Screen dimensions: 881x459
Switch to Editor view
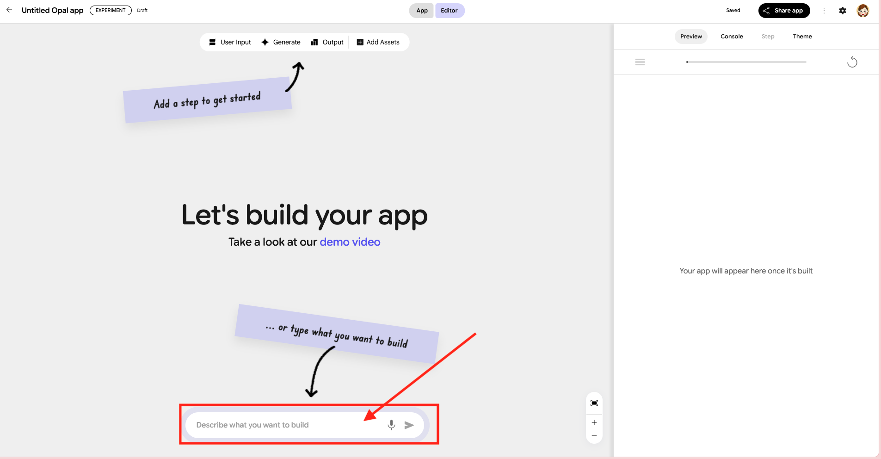tap(449, 11)
